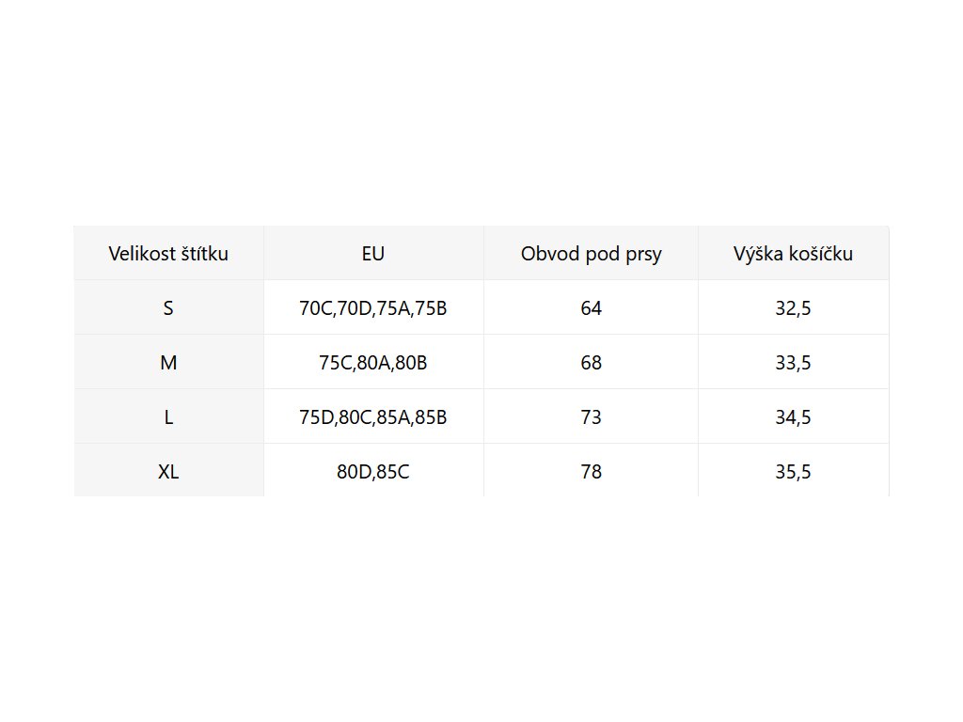
Task: Select the size 'M' row label
Action: click(x=168, y=362)
